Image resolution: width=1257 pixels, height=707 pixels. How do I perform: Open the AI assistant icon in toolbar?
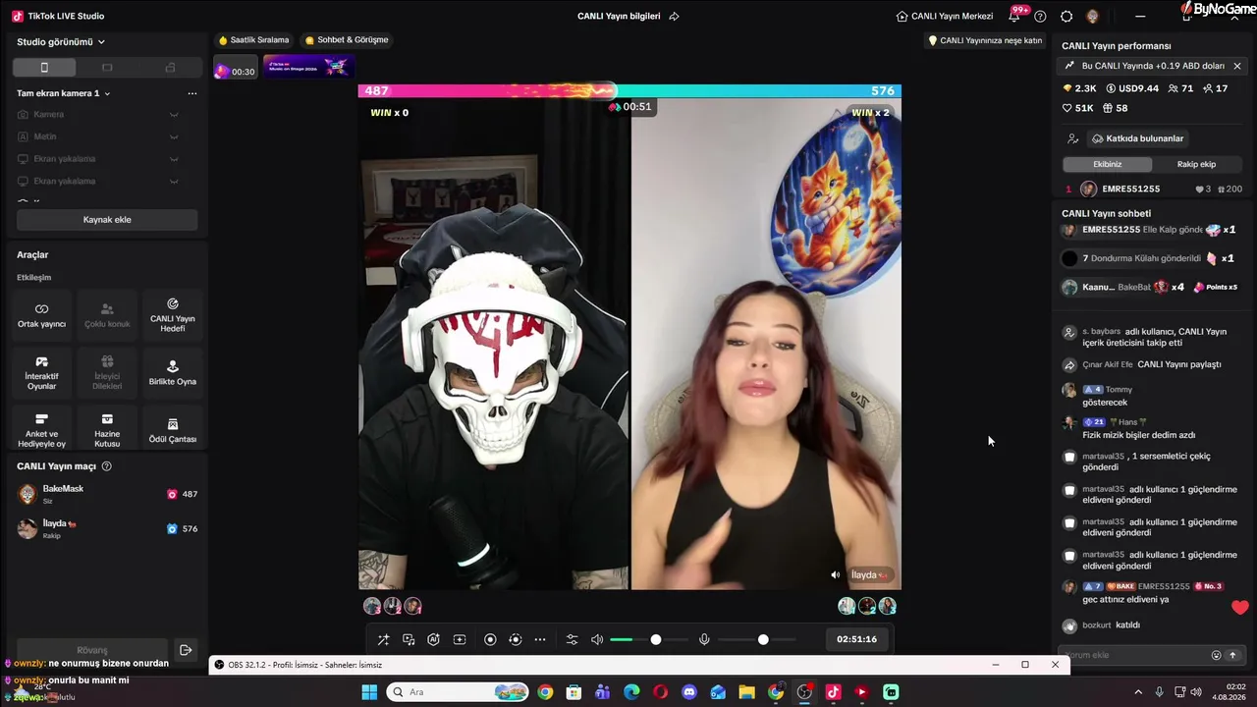(433, 640)
